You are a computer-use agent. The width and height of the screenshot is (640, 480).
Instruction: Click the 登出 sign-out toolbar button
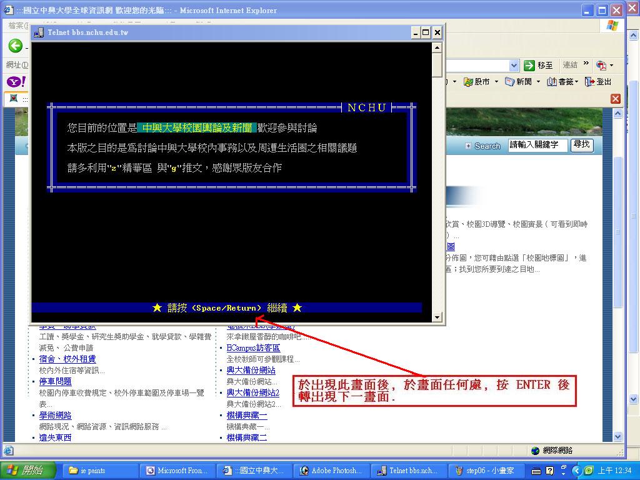click(598, 82)
